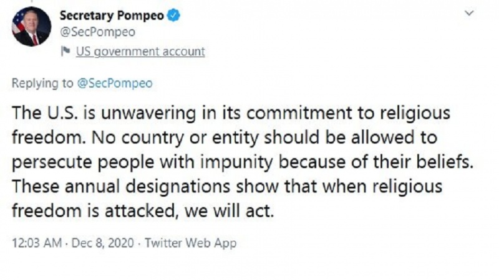
Task: Click the Dec 8, 2020 date
Action: [102, 243]
